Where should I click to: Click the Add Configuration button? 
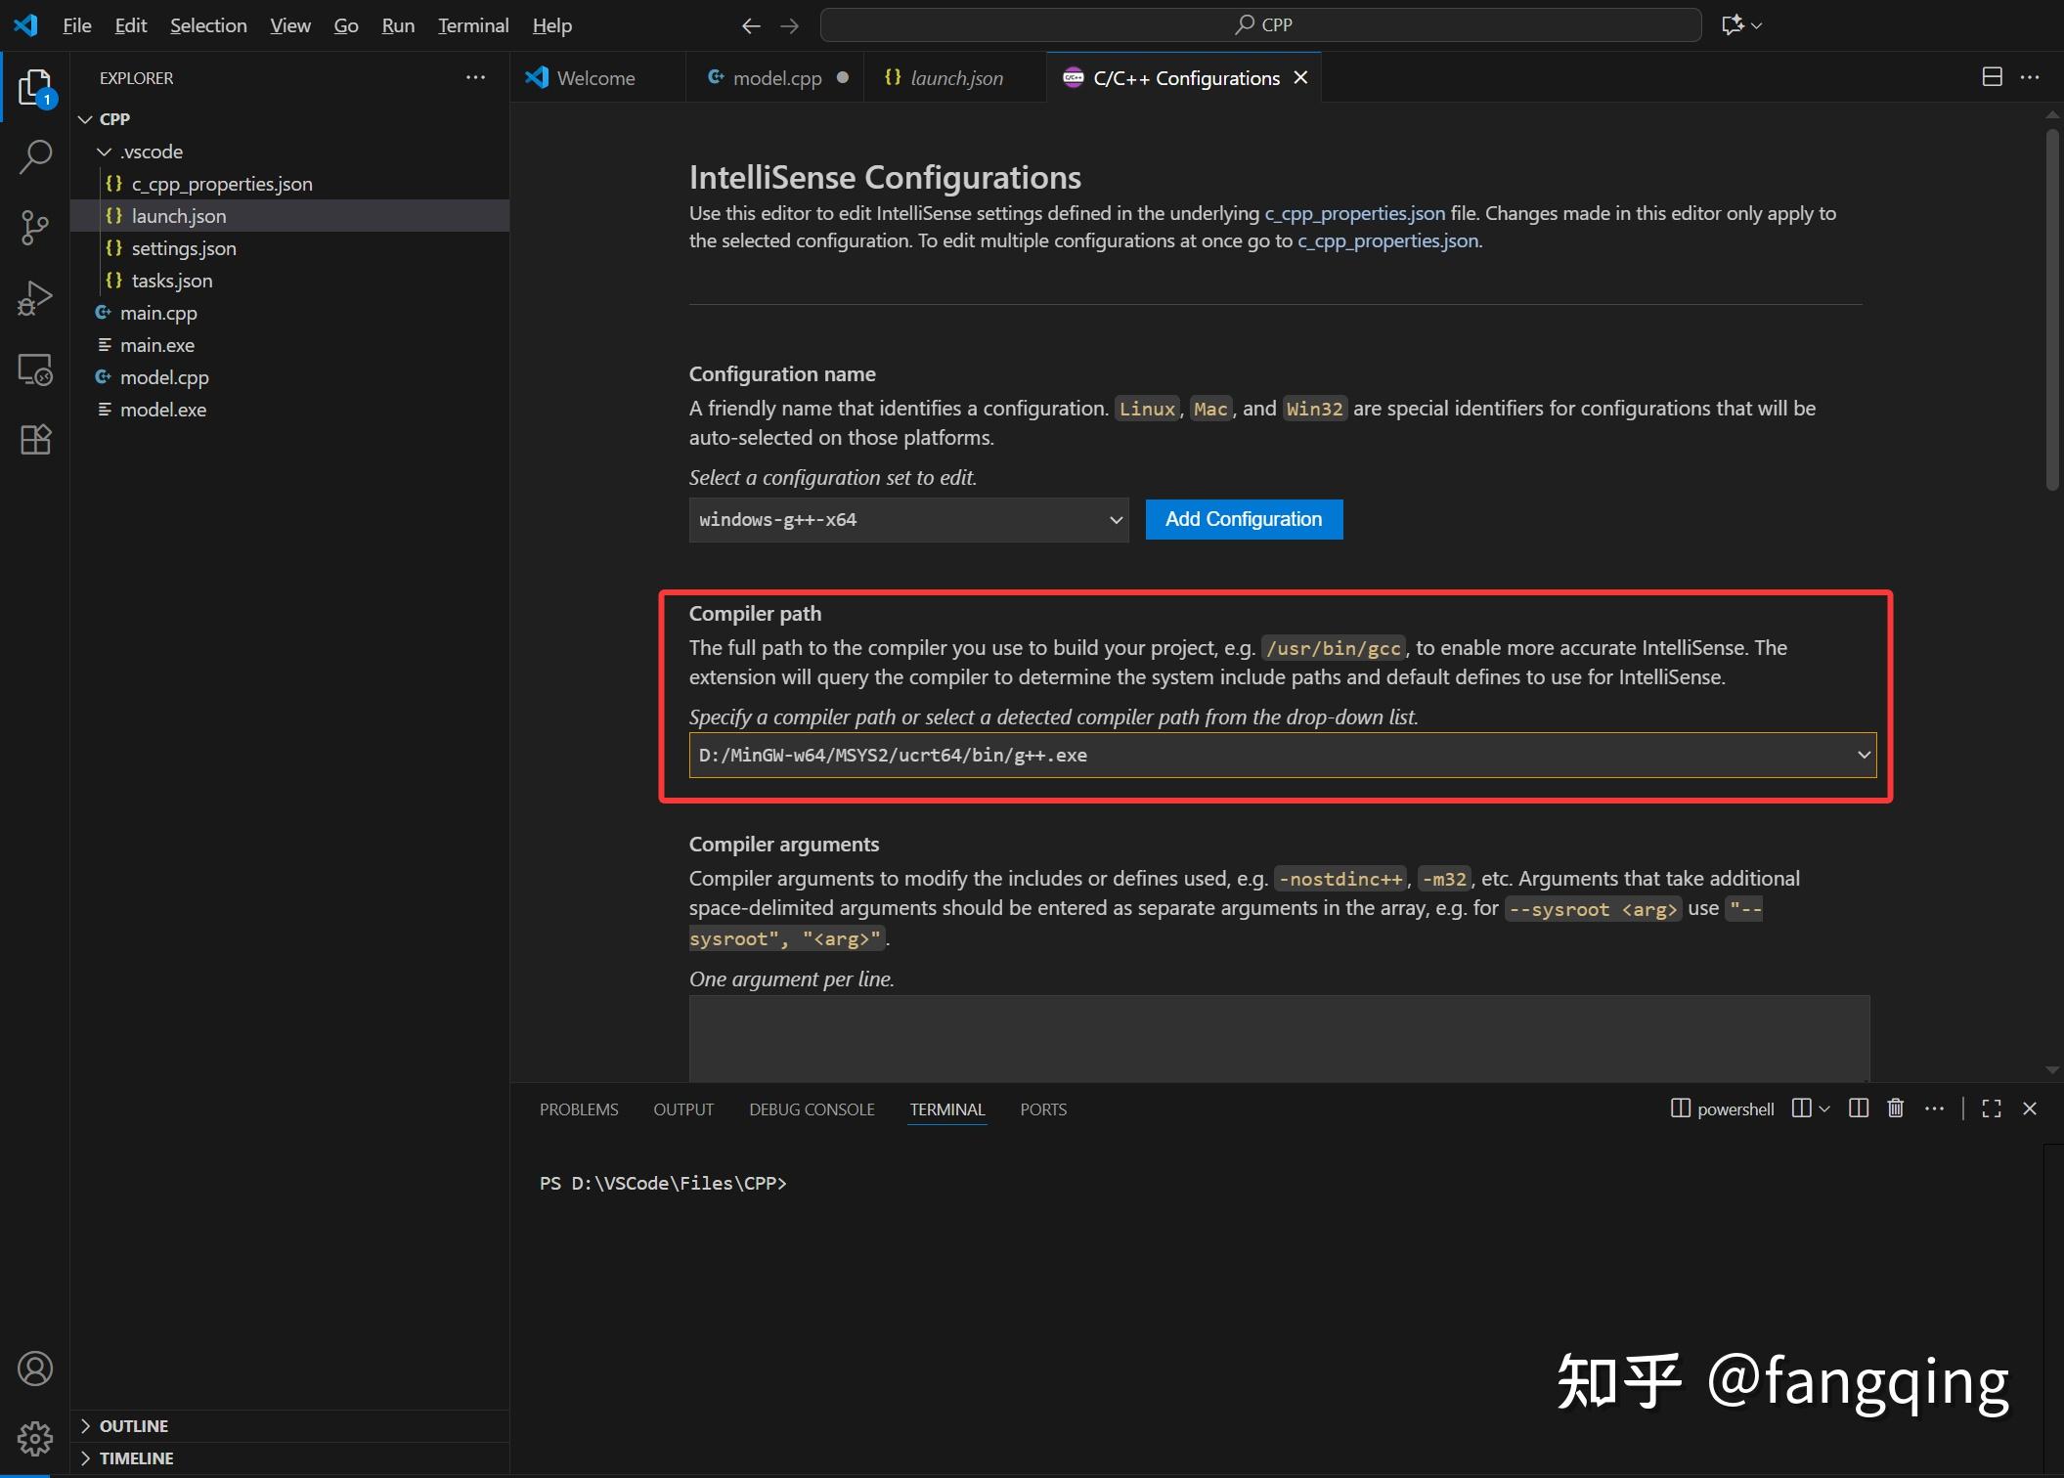[1243, 519]
